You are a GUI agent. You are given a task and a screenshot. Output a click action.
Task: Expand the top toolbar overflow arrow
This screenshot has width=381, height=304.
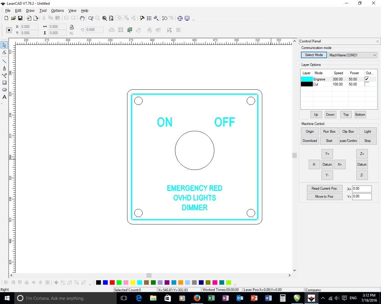pos(193,20)
